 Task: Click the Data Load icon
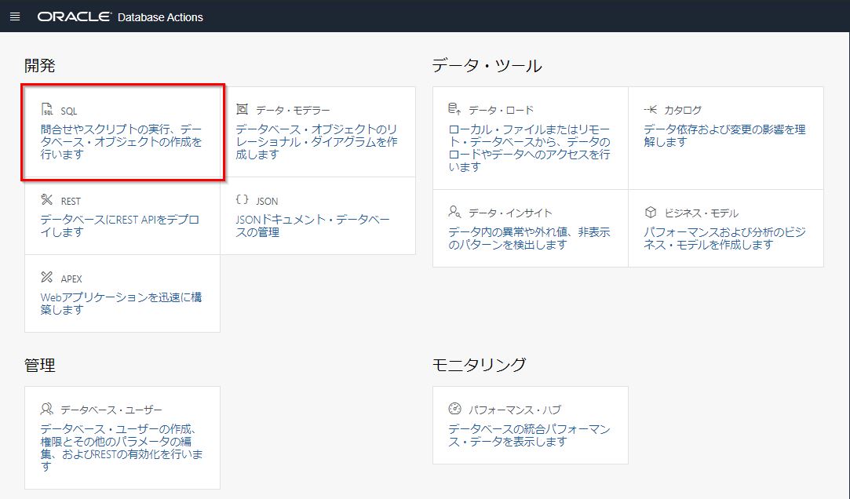click(x=455, y=110)
